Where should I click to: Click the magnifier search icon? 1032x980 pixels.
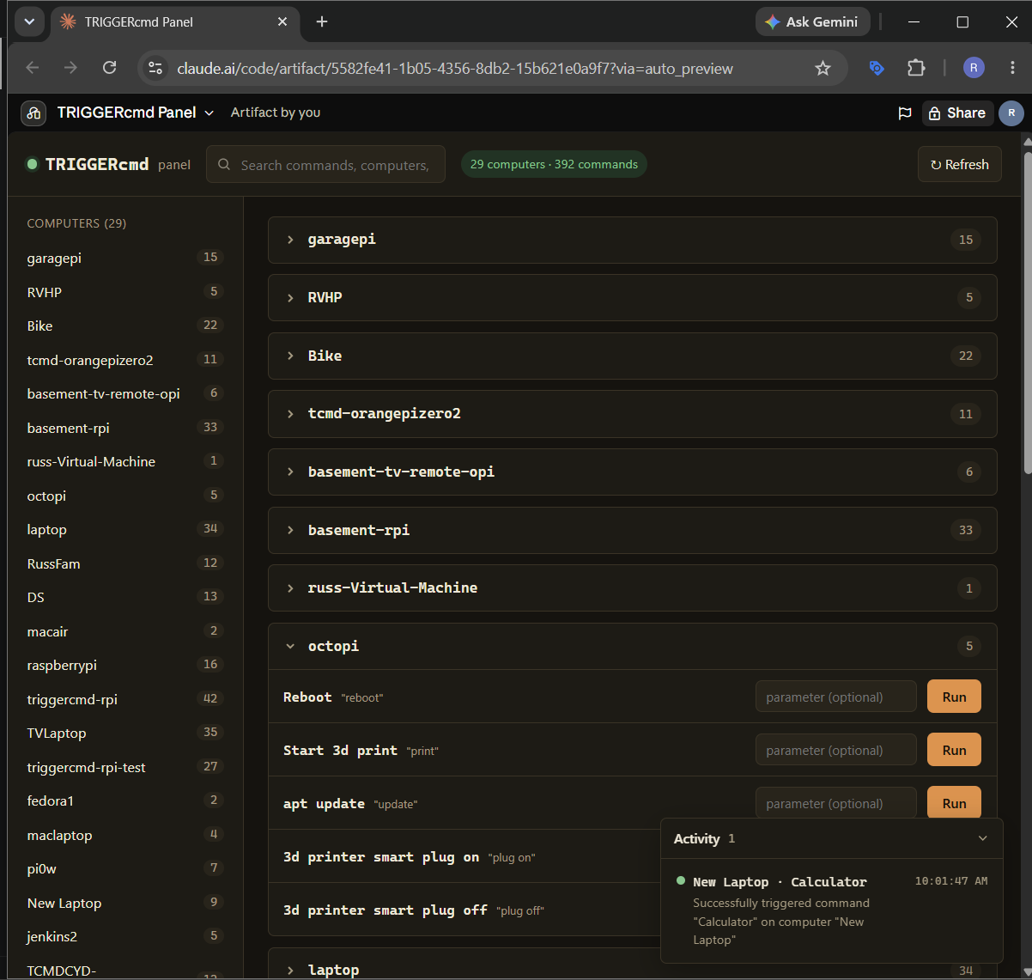click(224, 164)
